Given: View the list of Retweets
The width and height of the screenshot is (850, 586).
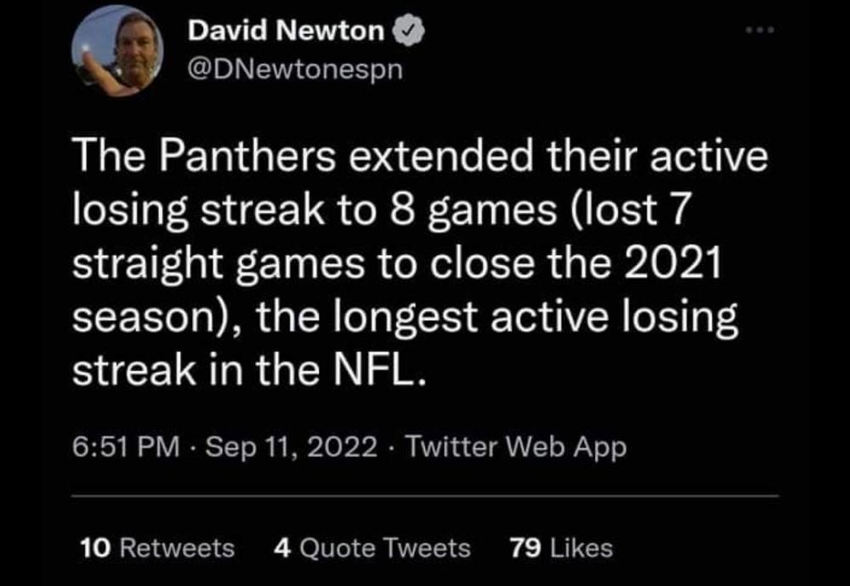Looking at the screenshot, I should click(x=175, y=548).
